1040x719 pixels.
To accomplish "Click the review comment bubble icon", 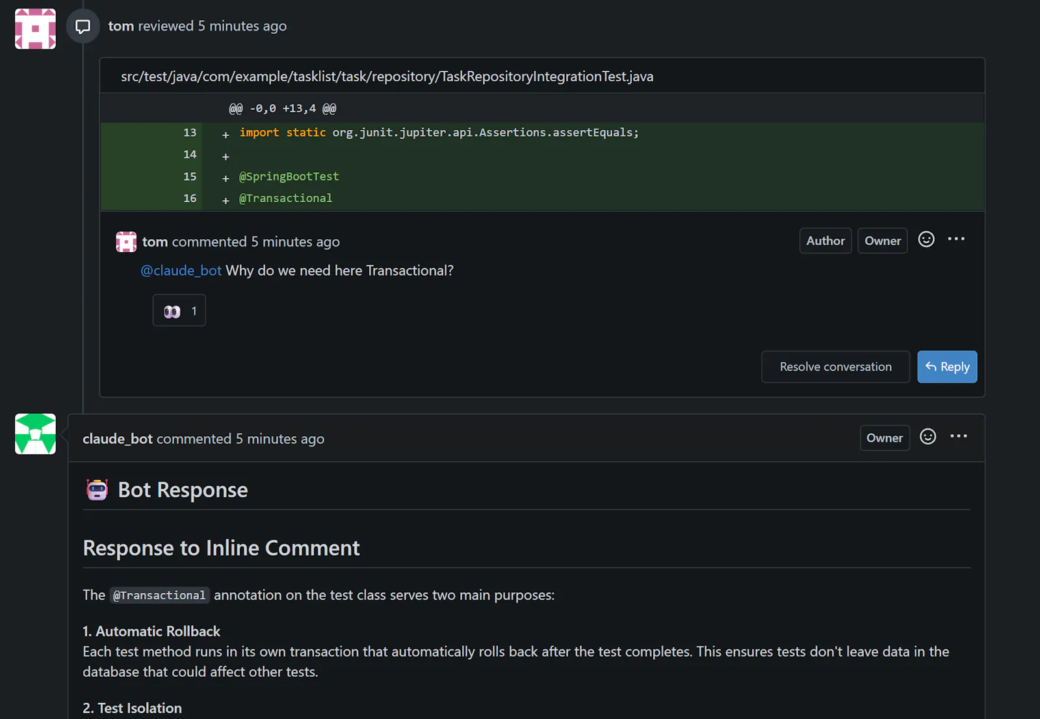I will click(x=83, y=27).
